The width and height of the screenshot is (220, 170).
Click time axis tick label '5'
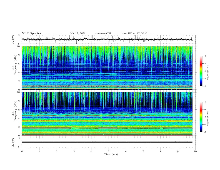[x=109, y=151]
